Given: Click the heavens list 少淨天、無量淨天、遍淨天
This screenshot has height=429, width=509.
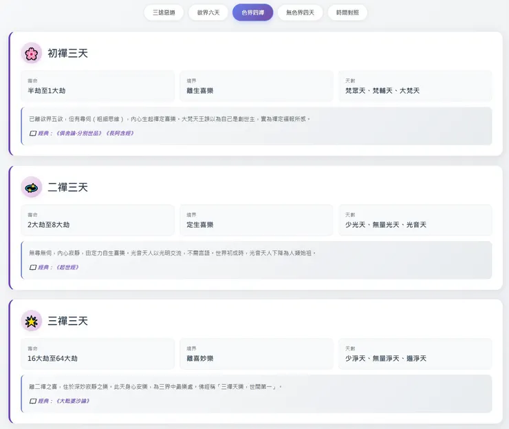Looking at the screenshot, I should (386, 359).
